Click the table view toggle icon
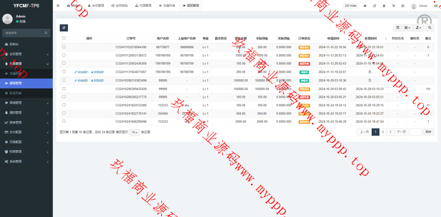Image resolution: width=441 pixels, height=217 pixels. (x=398, y=28)
